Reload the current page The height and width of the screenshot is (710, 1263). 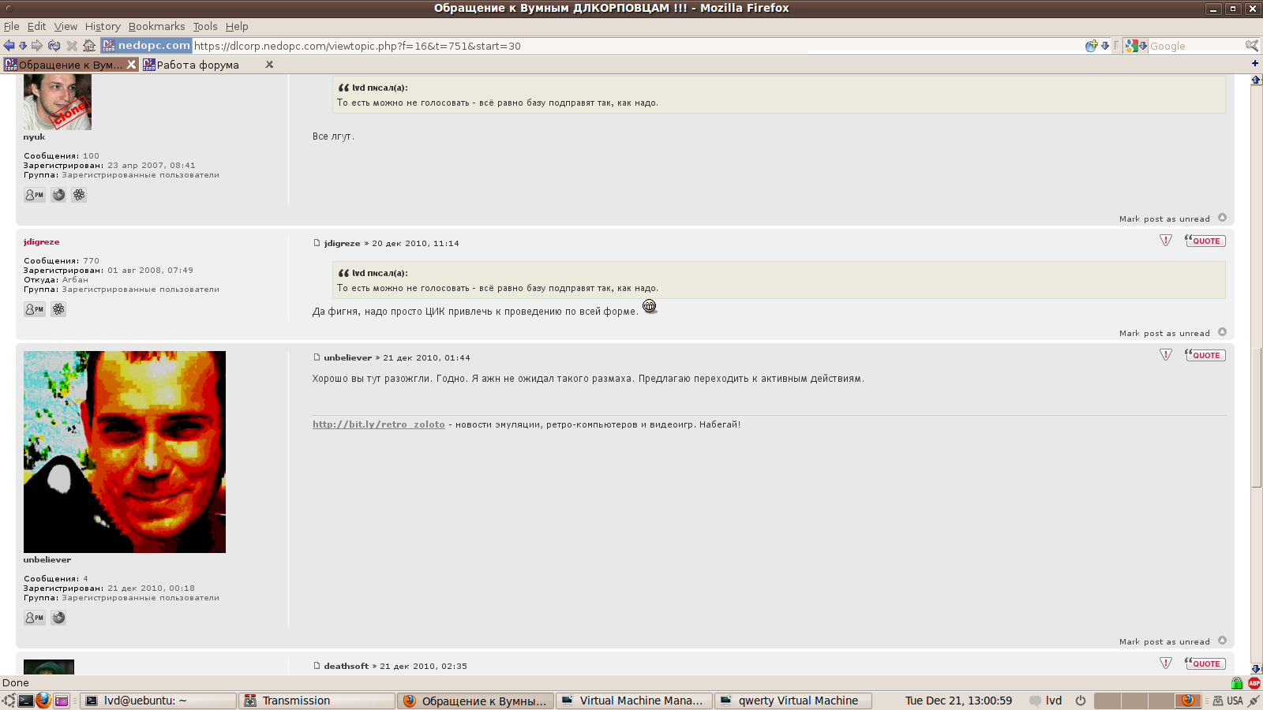click(54, 46)
